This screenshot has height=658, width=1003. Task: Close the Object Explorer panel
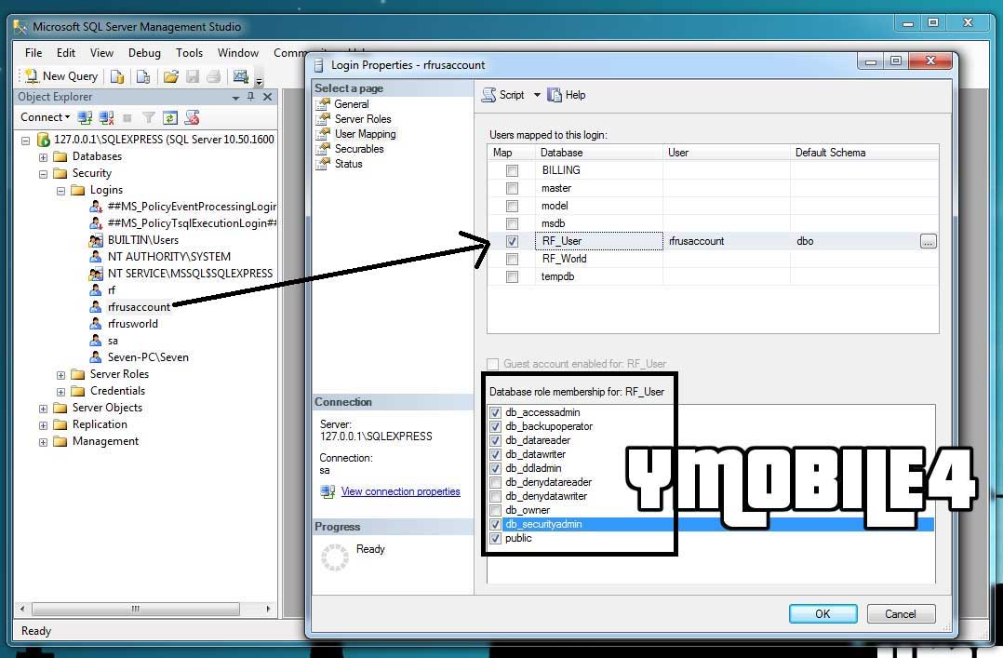pos(267,97)
